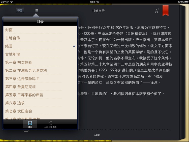189x142 pixels.
Task: Go to 第三章 这是威胁吗？
Action: (40, 79)
